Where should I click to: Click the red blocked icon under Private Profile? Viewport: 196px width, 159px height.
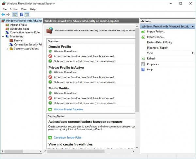pos(50,77)
